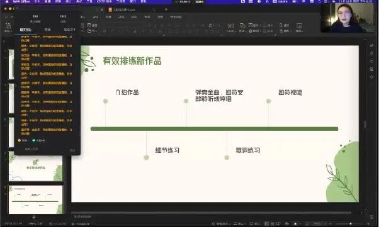379x227 pixels.
Task: Open the 轮廓 outline option
Action: (x=268, y=31)
